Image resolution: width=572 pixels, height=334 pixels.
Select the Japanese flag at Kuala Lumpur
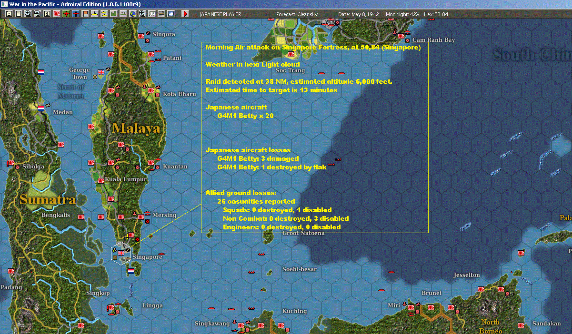click(101, 181)
